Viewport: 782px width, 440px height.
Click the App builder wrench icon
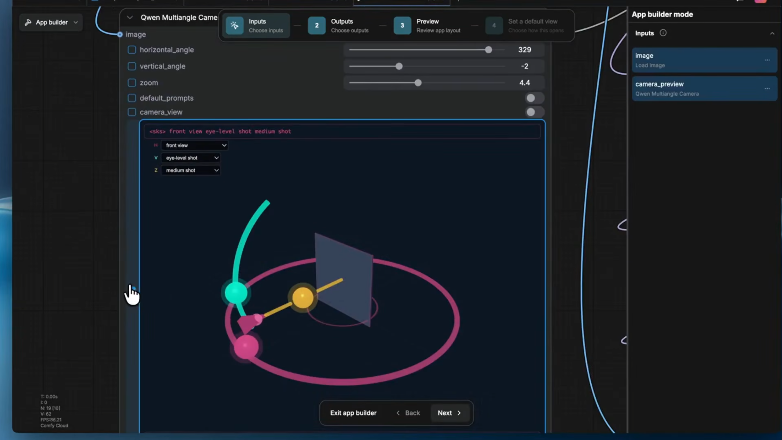coord(28,22)
